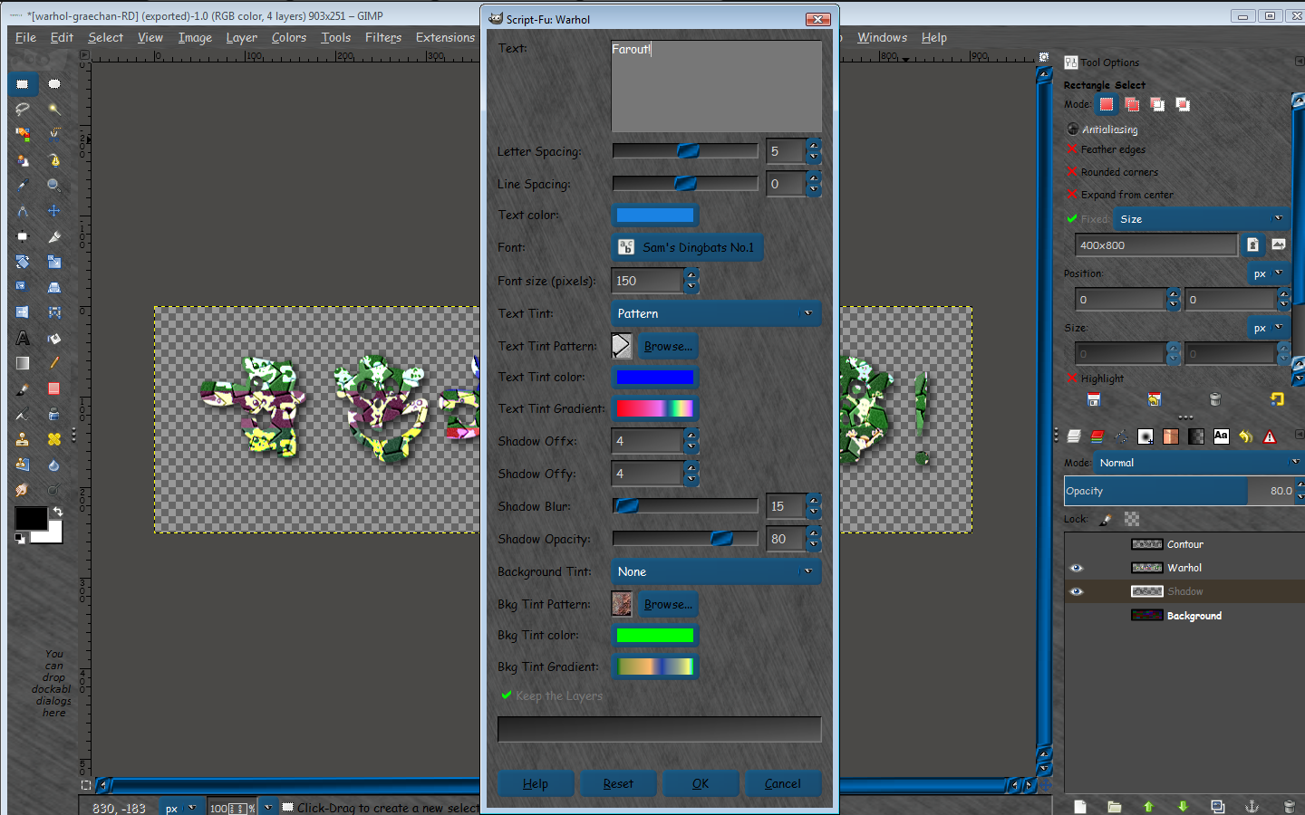
Task: Open the layer Mode dropdown showing Normal
Action: (1198, 463)
